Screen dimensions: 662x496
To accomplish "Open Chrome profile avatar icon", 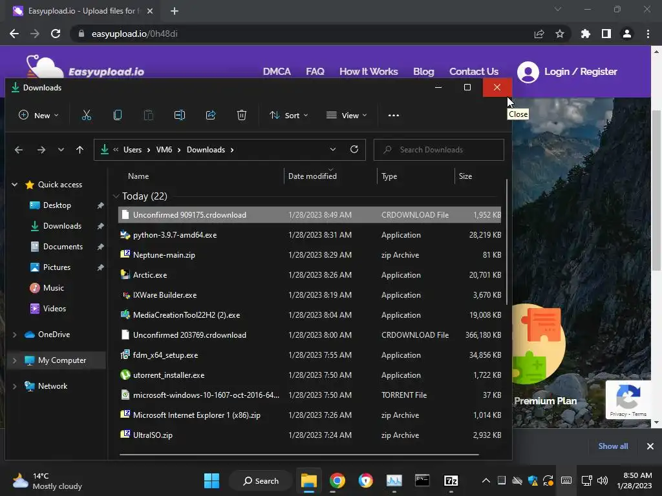I will [x=627, y=34].
